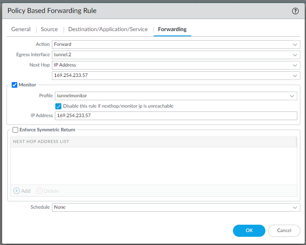The width and height of the screenshot is (306, 245).
Task: Enable Enforce Symmetric Return checkbox
Action: pyautogui.click(x=16, y=130)
